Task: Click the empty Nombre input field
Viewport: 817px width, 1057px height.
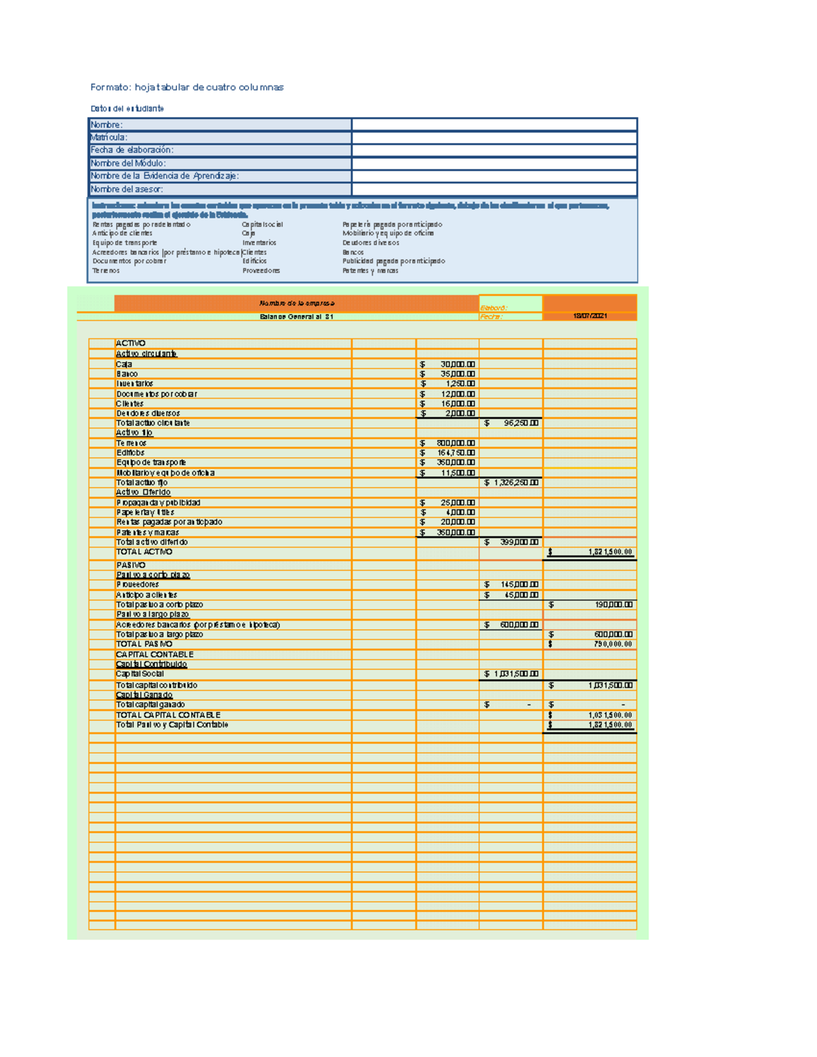Action: (494, 125)
